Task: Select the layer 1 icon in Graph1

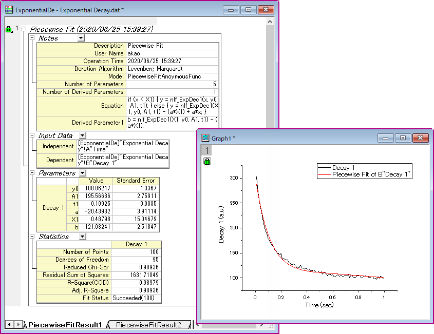Action: (206, 150)
